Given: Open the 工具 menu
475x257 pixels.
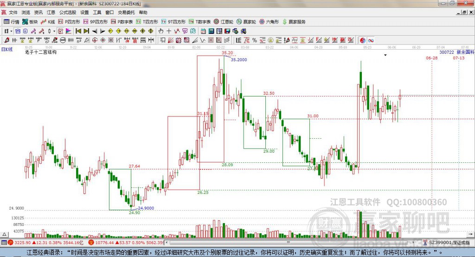Looking at the screenshot, I should point(97,13).
